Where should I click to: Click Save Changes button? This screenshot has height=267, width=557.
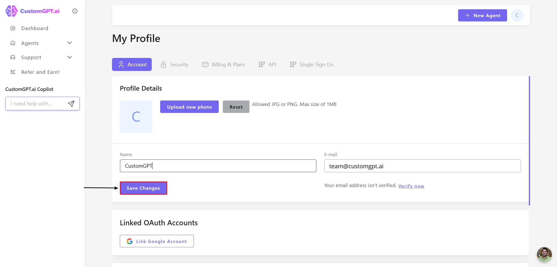click(143, 188)
